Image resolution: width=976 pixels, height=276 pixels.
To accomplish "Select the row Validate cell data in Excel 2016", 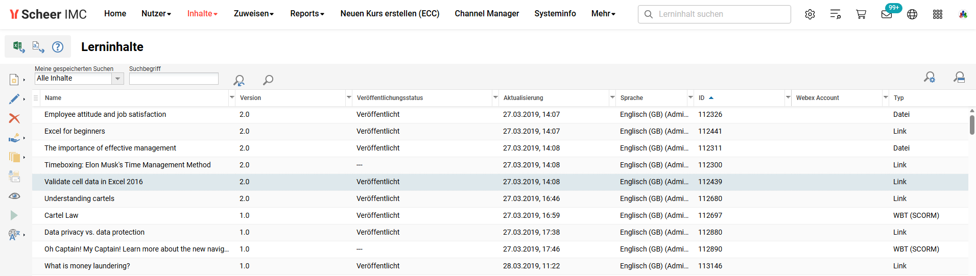I will pos(500,182).
